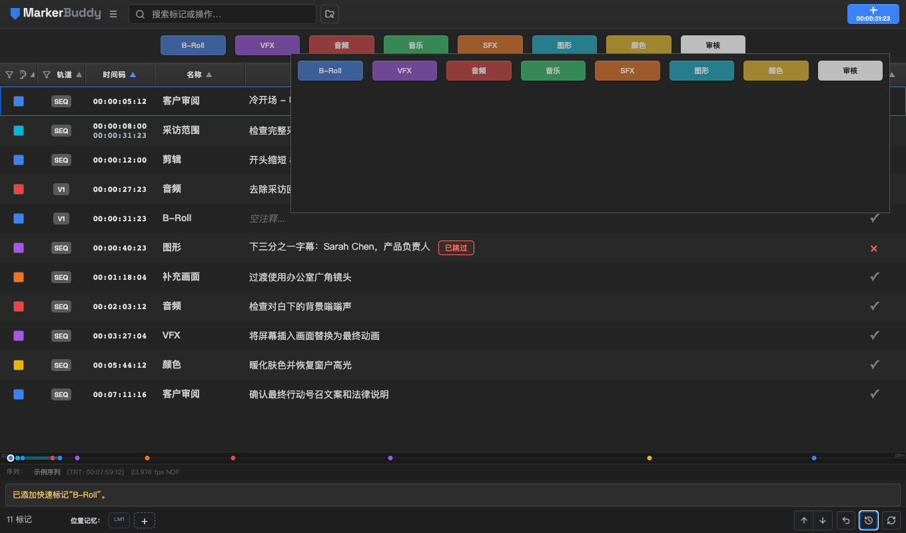This screenshot has width=906, height=533.
Task: Click the undo arrow icon in bottom bar
Action: click(x=846, y=520)
